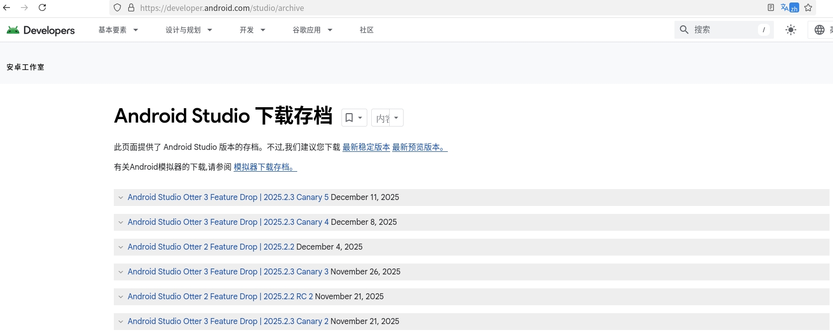Click the date text November 26, 2025
This screenshot has width=833, height=332.
coord(365,271)
